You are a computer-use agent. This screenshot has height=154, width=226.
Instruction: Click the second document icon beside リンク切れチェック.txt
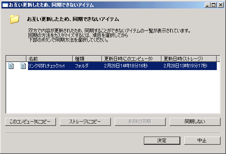point(23,66)
